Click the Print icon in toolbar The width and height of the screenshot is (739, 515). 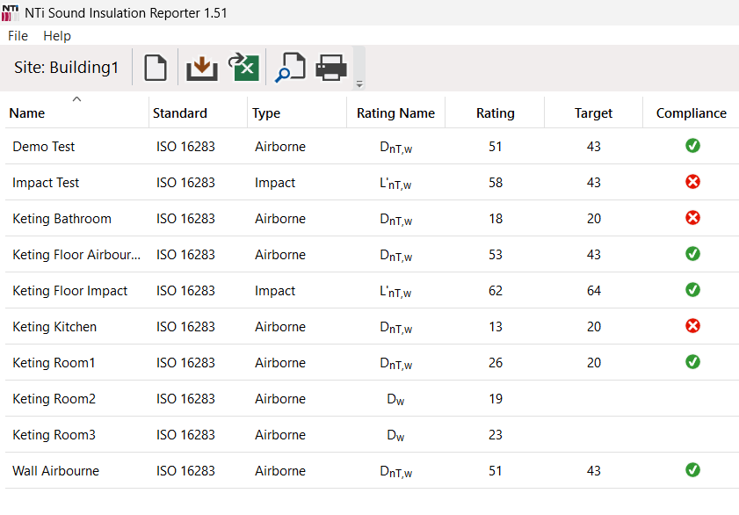tap(331, 68)
